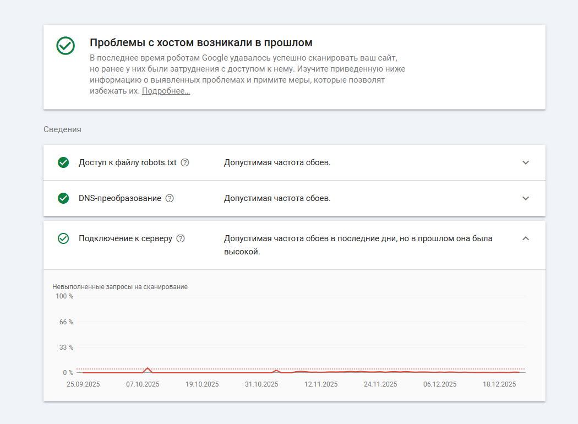Image resolution: width=578 pixels, height=424 pixels.
Task: Click help icon next to robots.txt access
Action: coord(185,162)
